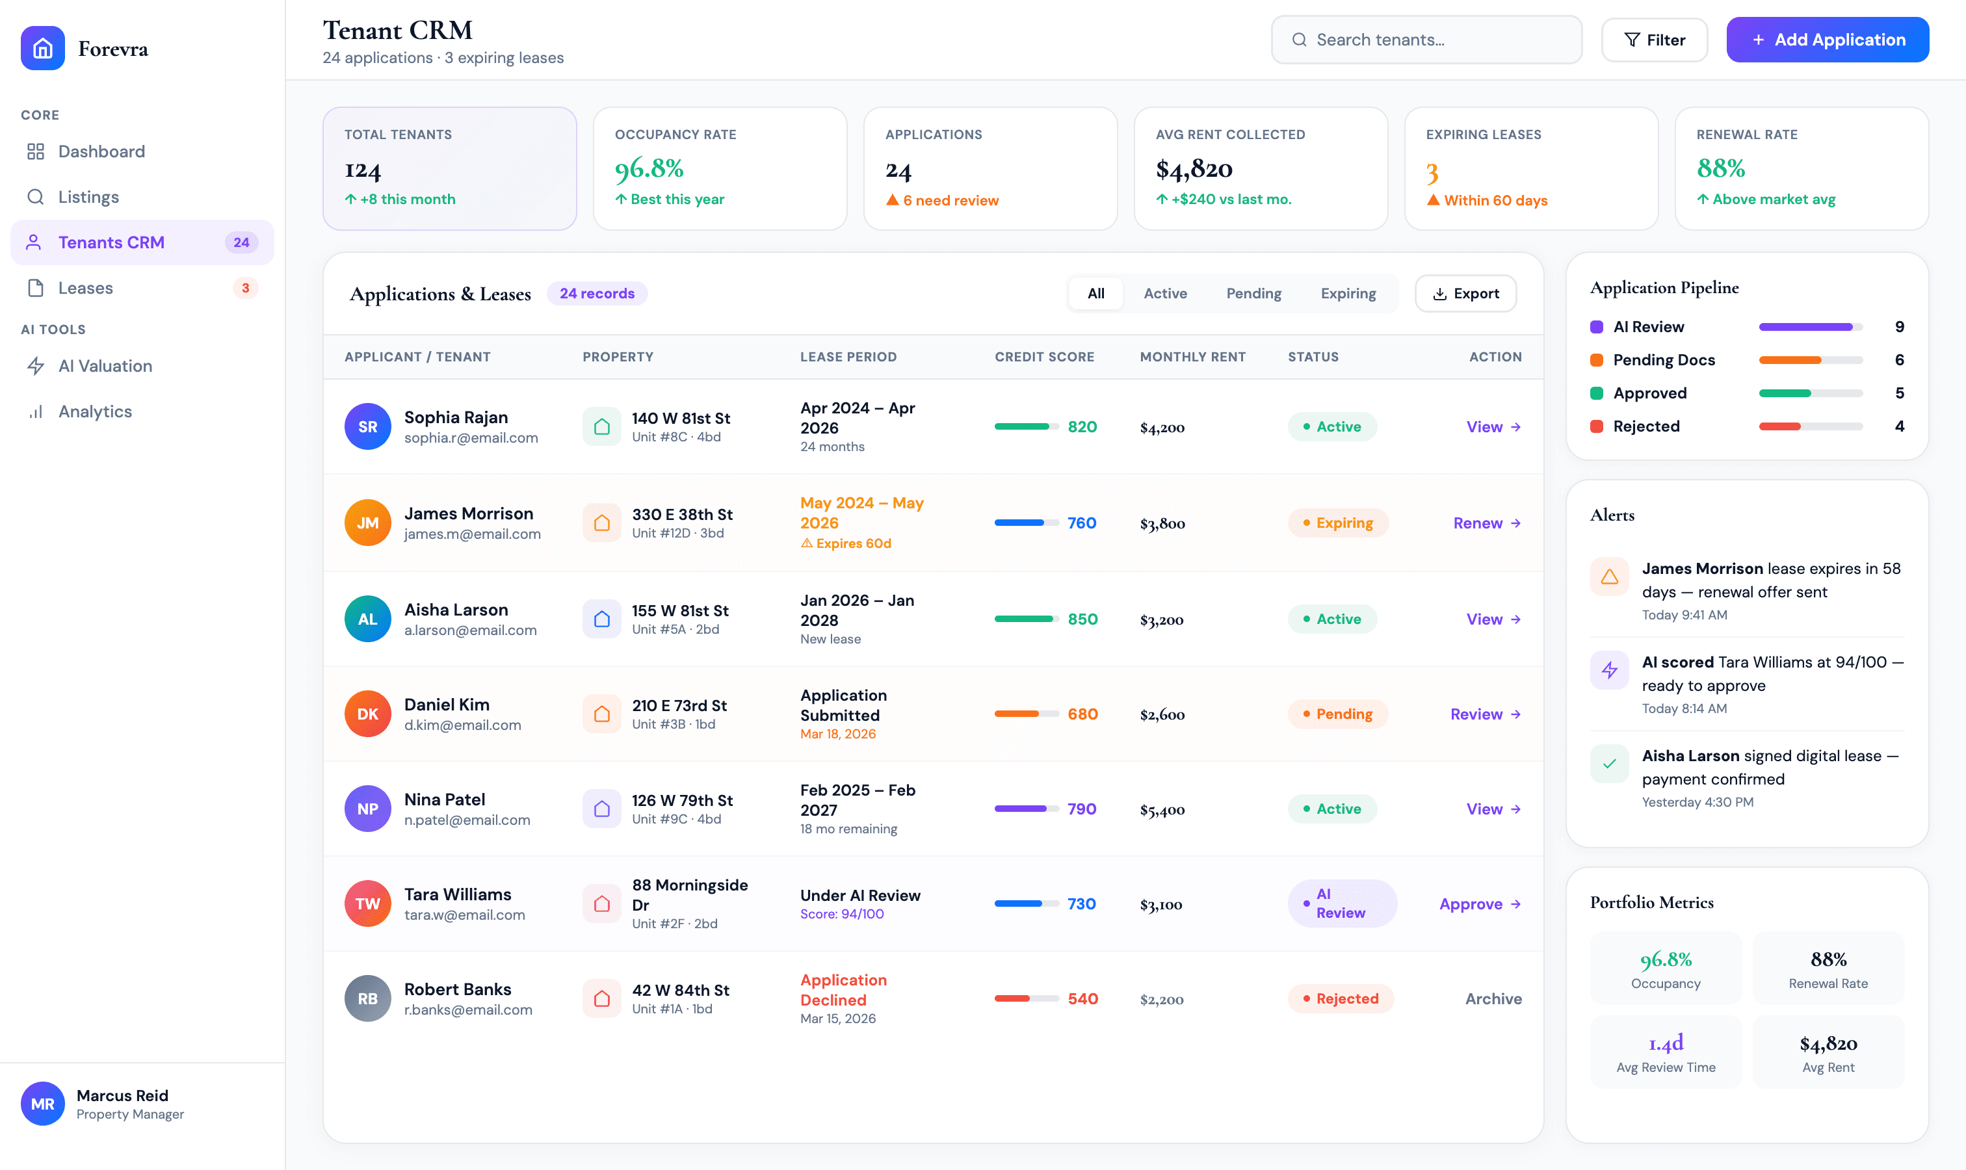Image resolution: width=1966 pixels, height=1170 pixels.
Task: Click the Forevra logo icon
Action: 44,48
